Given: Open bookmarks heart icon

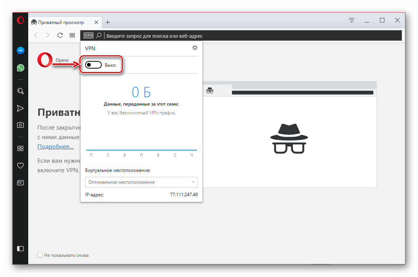Looking at the screenshot, I should pyautogui.click(x=21, y=166).
